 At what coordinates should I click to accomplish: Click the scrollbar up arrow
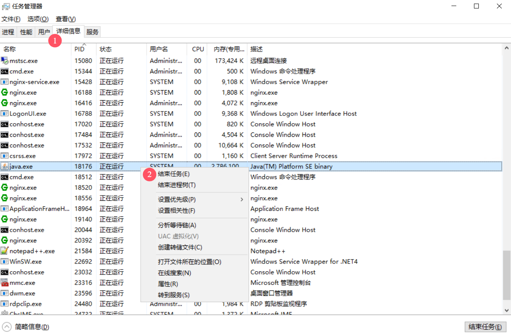click(x=507, y=48)
